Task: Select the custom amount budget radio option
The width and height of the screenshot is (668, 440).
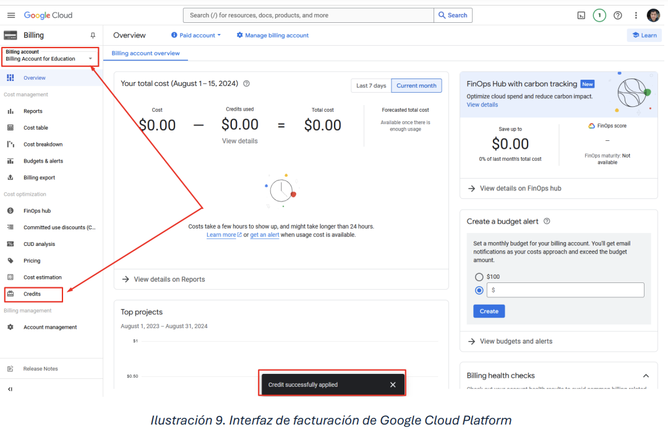Action: tap(479, 290)
